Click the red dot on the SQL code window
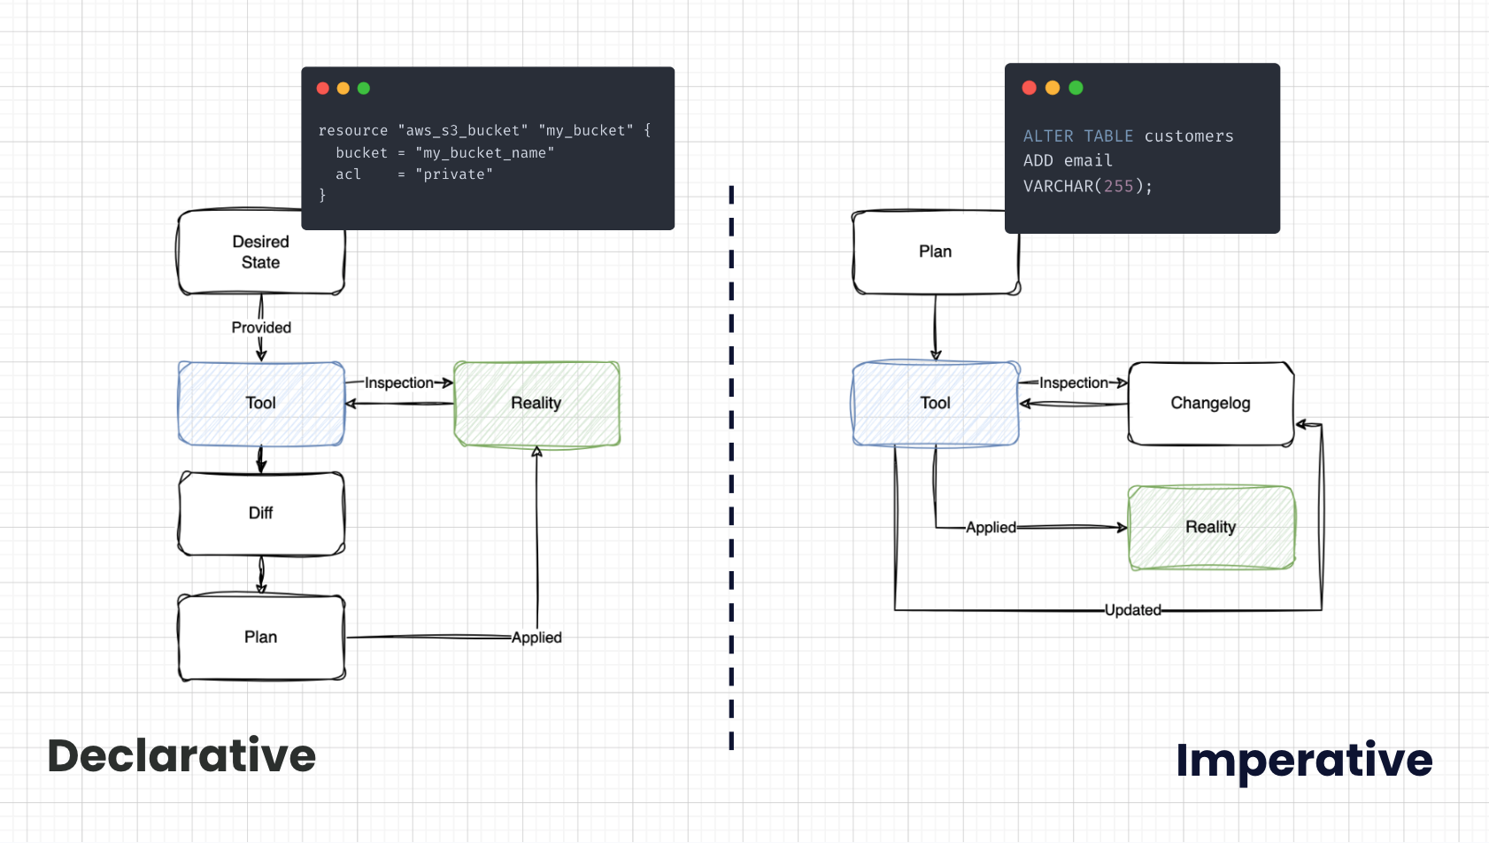This screenshot has width=1489, height=843. pos(1029,88)
